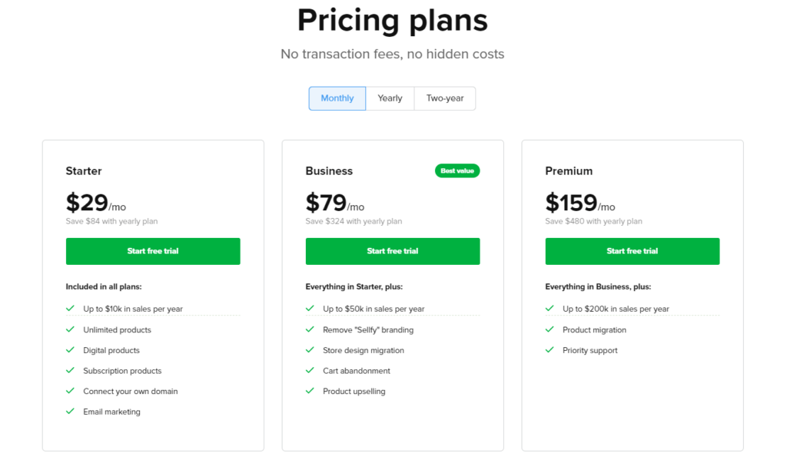Start free trial for Business plan
Screen dimensions: 787x463
click(393, 251)
